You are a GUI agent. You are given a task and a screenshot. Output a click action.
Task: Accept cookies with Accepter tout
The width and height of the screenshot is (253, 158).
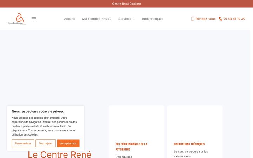pos(68,143)
